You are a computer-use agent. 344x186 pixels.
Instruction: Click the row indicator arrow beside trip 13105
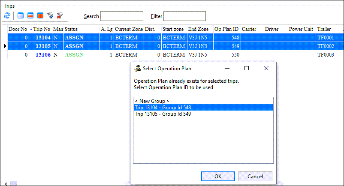tap(5, 46)
